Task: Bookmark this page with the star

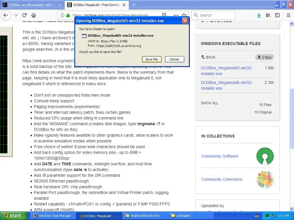Action: point(184,15)
